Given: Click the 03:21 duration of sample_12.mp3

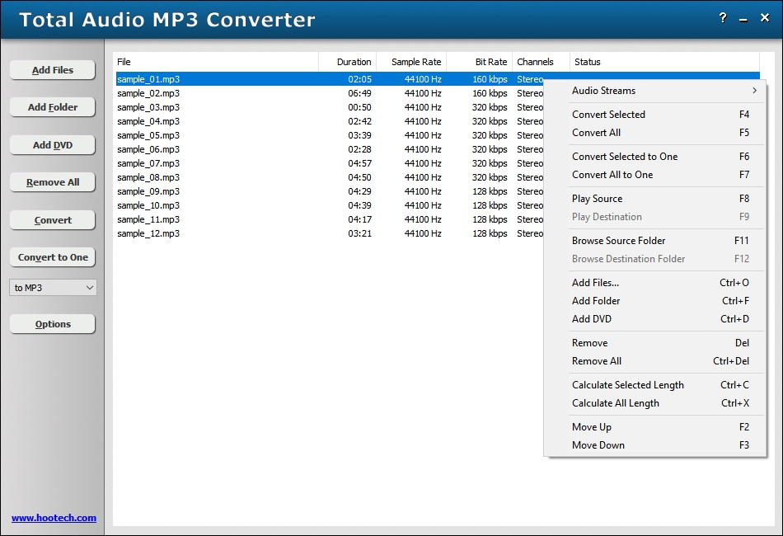Looking at the screenshot, I should (x=359, y=233).
